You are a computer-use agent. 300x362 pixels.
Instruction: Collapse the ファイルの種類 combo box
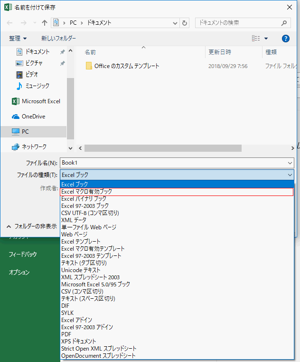[290, 175]
